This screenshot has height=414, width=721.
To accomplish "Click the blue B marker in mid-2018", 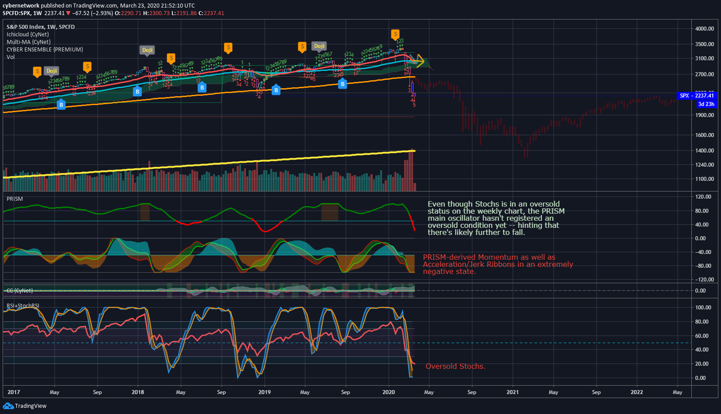I will (202, 87).
